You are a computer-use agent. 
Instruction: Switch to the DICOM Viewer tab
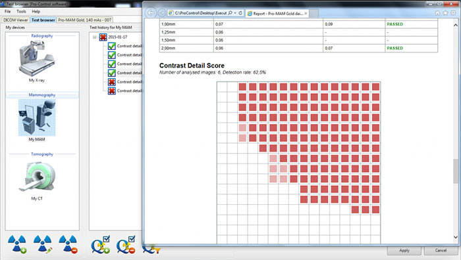[16, 20]
